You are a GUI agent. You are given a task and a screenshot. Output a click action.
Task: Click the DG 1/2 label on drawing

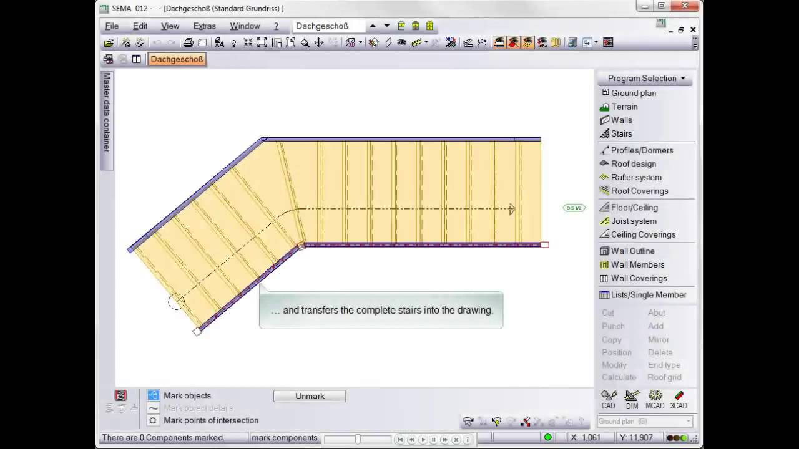pyautogui.click(x=574, y=208)
